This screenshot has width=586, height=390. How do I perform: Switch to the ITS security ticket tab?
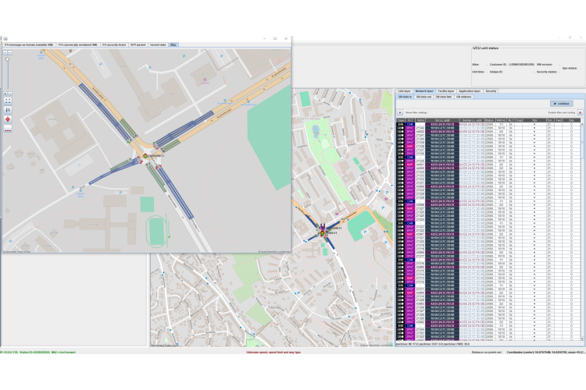click(x=114, y=44)
